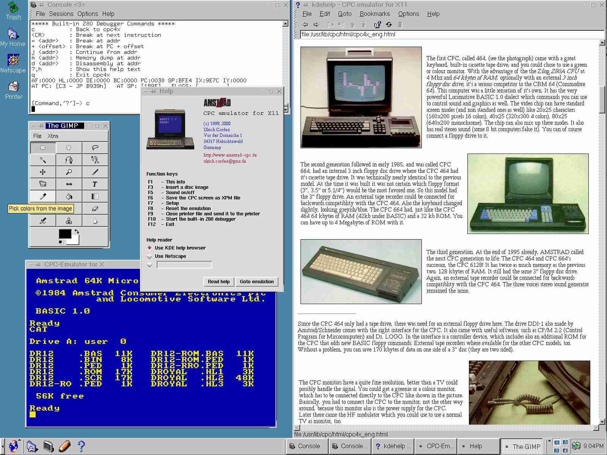
Task: Click The GIMP taskbar button
Action: click(522, 446)
